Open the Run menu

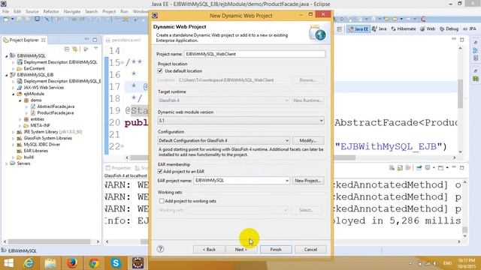tap(124, 11)
